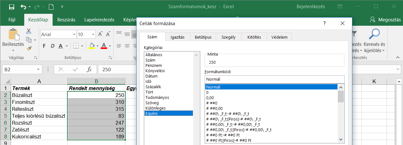Open the Vágólap group dialog launcher
This screenshot has width=403, height=145.
tap(36, 57)
